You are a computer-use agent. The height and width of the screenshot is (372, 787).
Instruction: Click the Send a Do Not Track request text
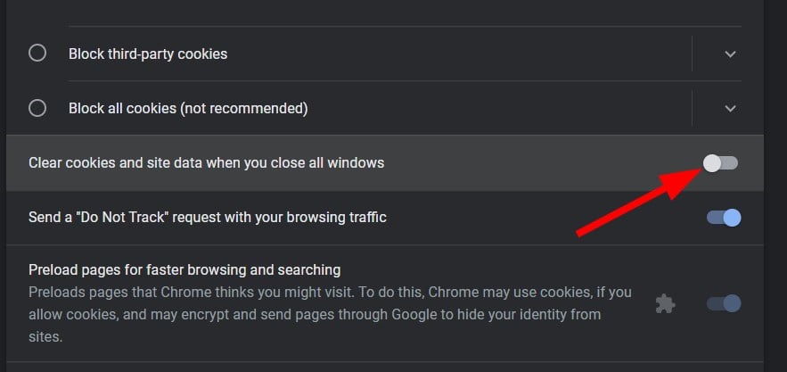pos(208,217)
